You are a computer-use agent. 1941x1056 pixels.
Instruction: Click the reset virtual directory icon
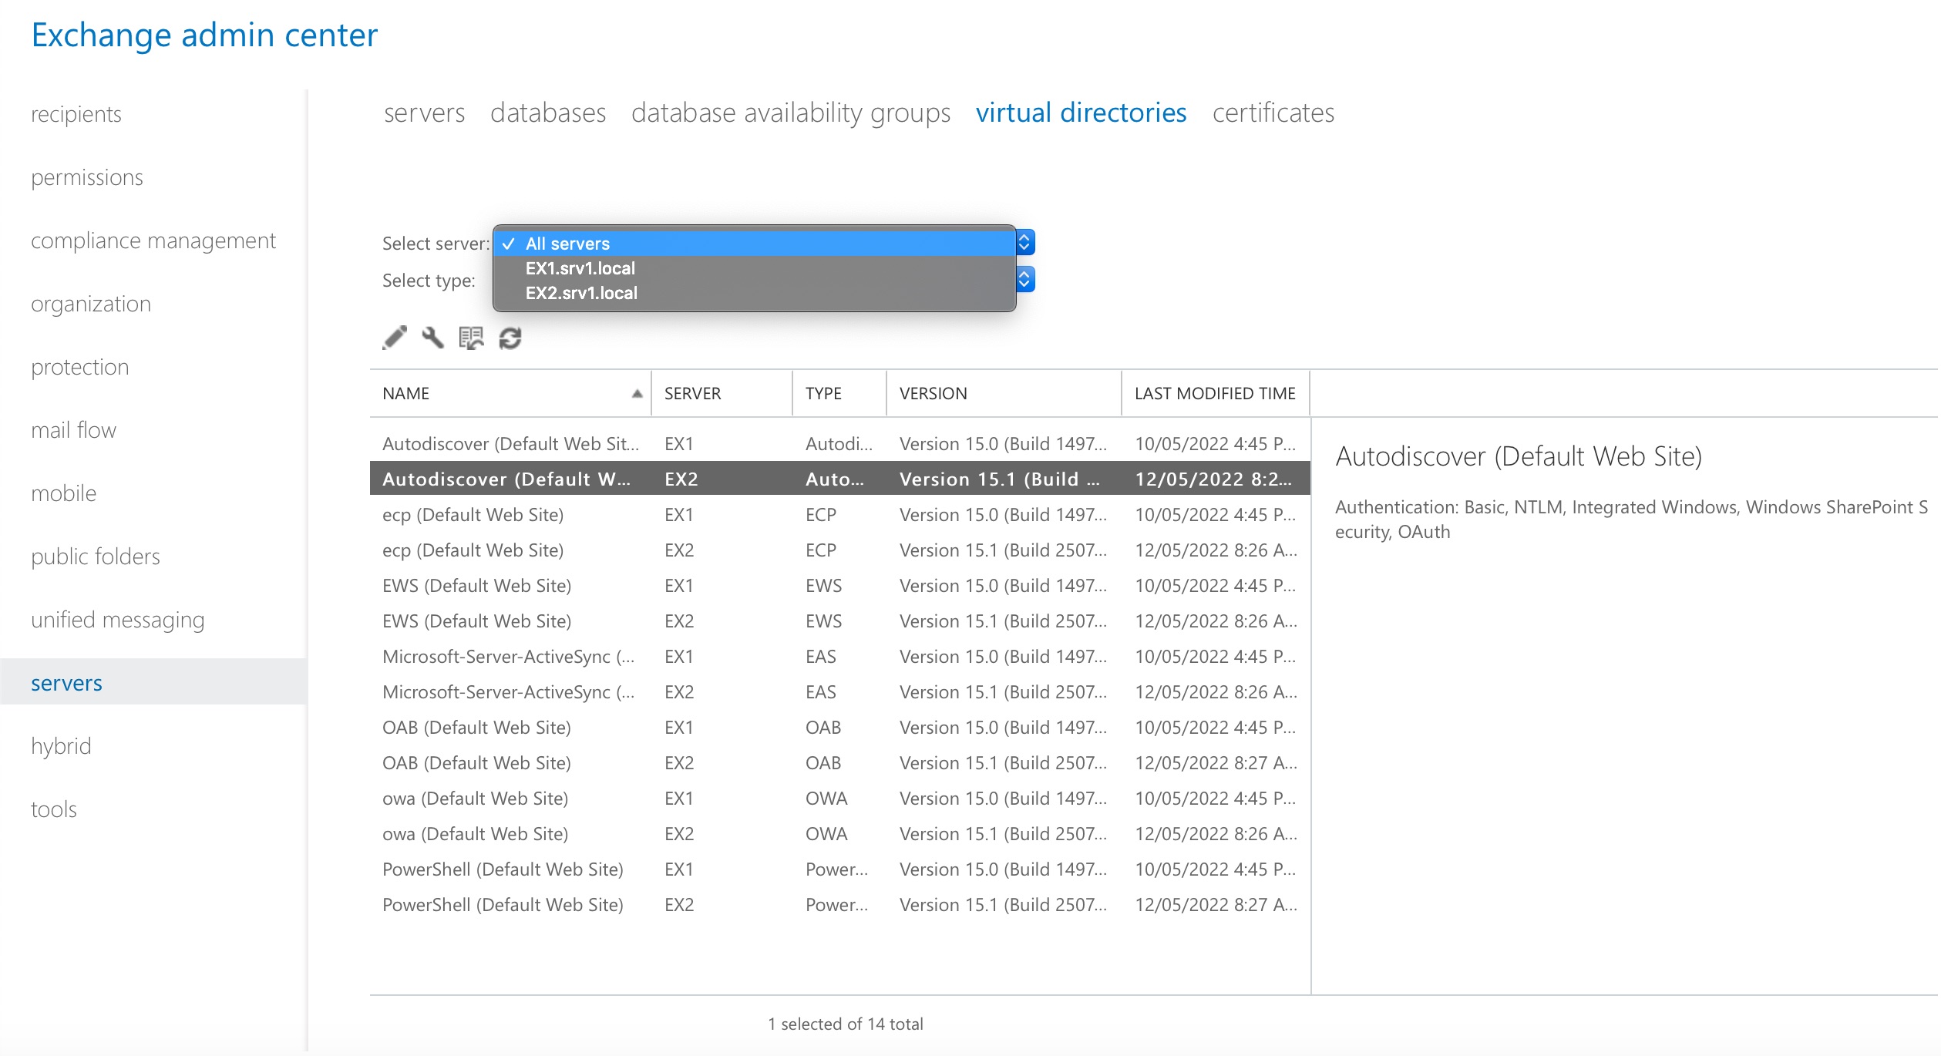pos(471,338)
